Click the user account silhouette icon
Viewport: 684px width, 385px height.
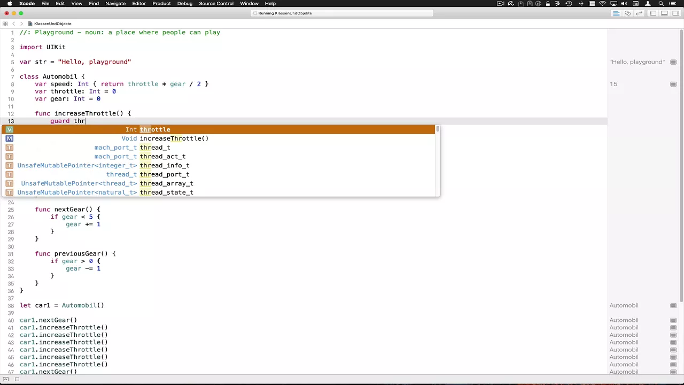(648, 4)
